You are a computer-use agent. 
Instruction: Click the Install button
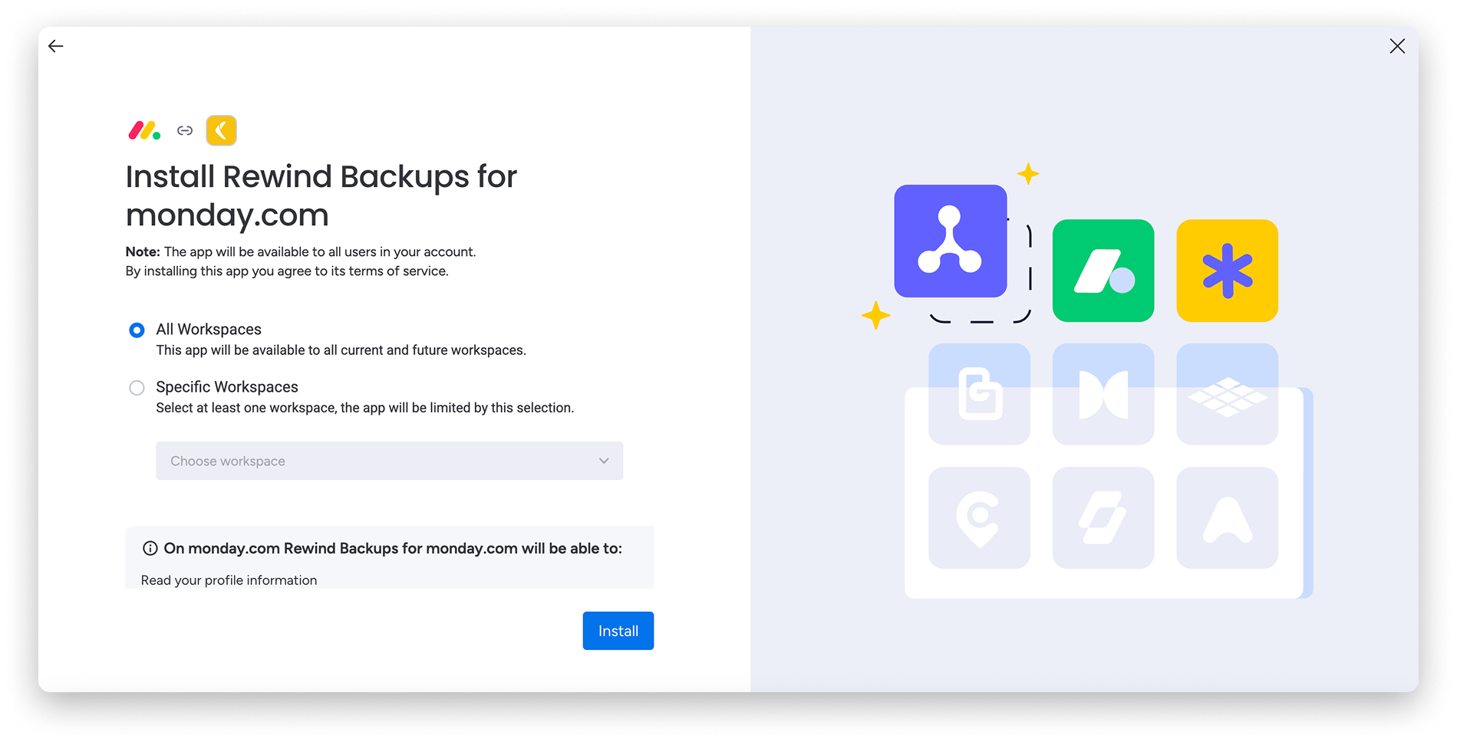pyautogui.click(x=618, y=631)
